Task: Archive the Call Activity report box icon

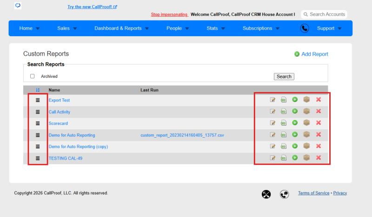Action: 306,111
